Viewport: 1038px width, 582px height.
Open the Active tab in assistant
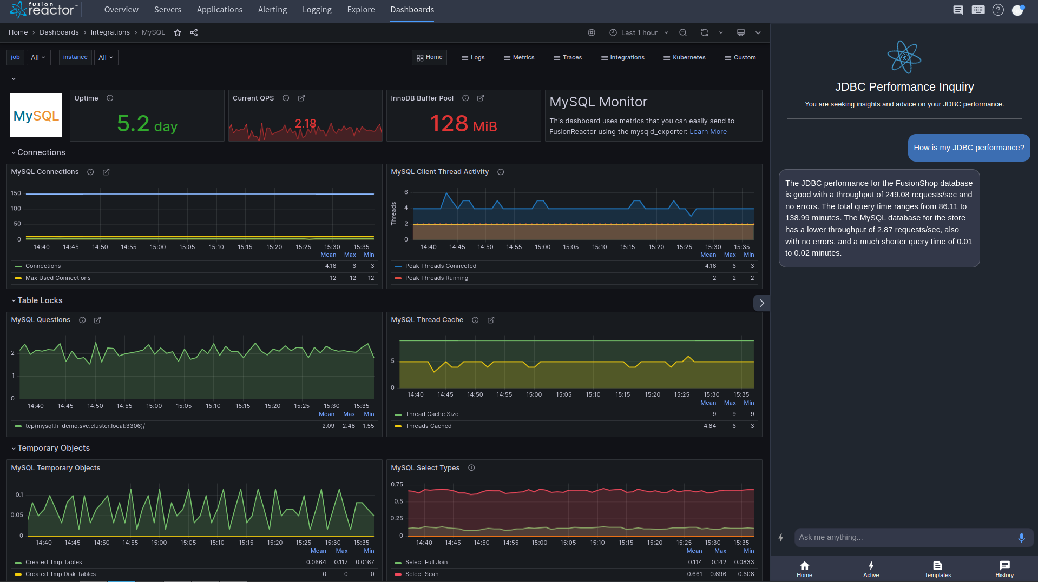point(871,569)
